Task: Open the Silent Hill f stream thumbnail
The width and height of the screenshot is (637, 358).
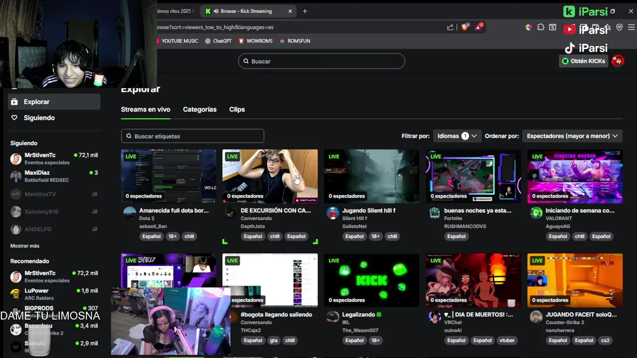Action: coord(372,176)
